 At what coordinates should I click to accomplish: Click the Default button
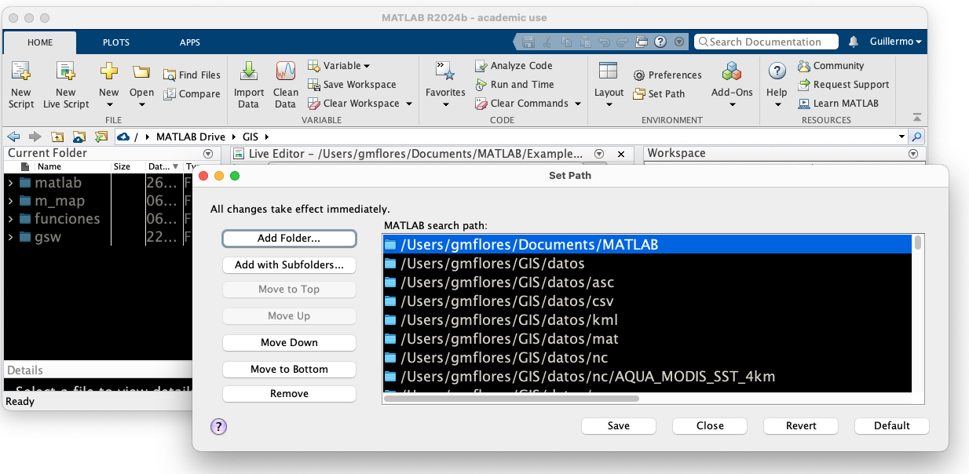click(x=892, y=425)
